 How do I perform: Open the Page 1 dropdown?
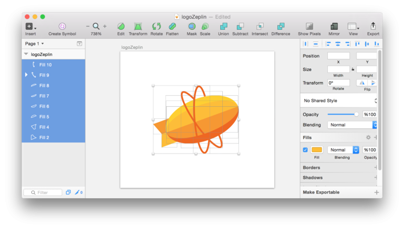34,44
